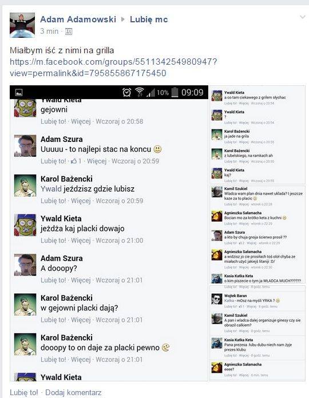Expand the post options chevron
The height and width of the screenshot is (398, 309).
pos(302,17)
